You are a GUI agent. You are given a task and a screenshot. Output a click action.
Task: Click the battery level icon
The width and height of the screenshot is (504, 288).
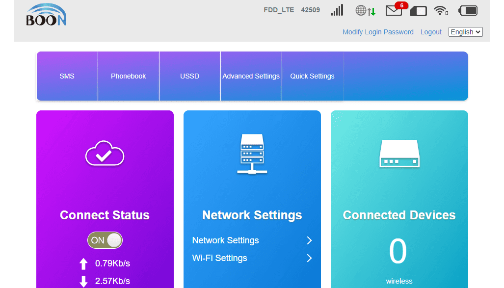[x=468, y=10]
